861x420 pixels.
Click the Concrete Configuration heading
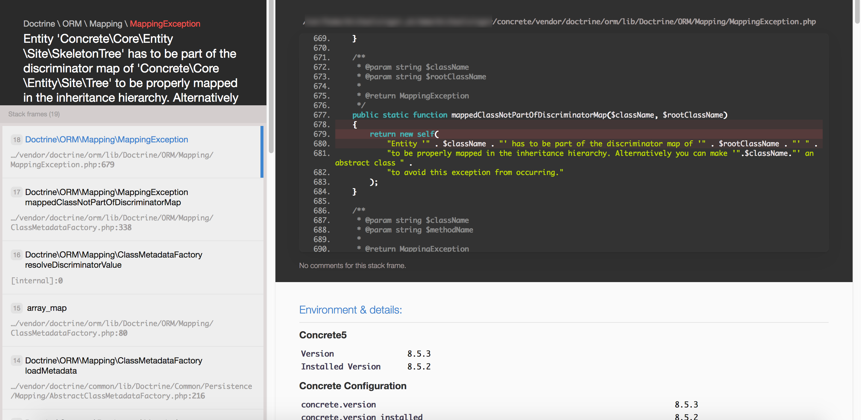click(353, 386)
